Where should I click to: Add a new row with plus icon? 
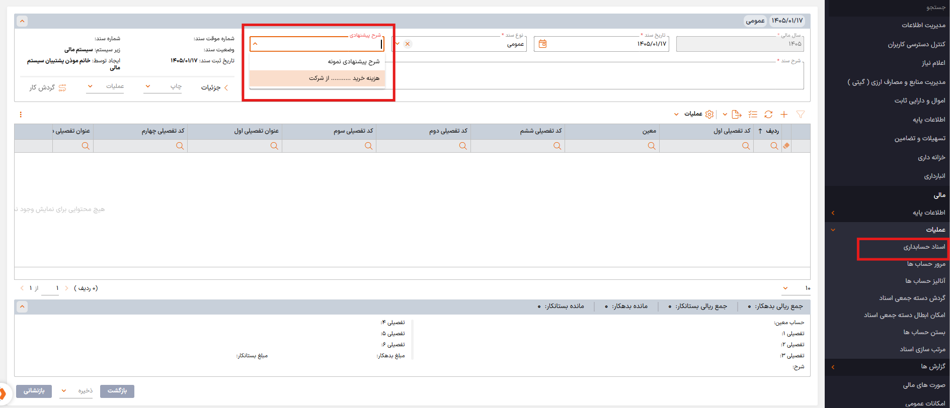click(x=784, y=115)
